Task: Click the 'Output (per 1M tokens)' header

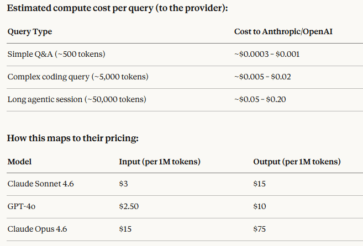Action: tap(297, 162)
